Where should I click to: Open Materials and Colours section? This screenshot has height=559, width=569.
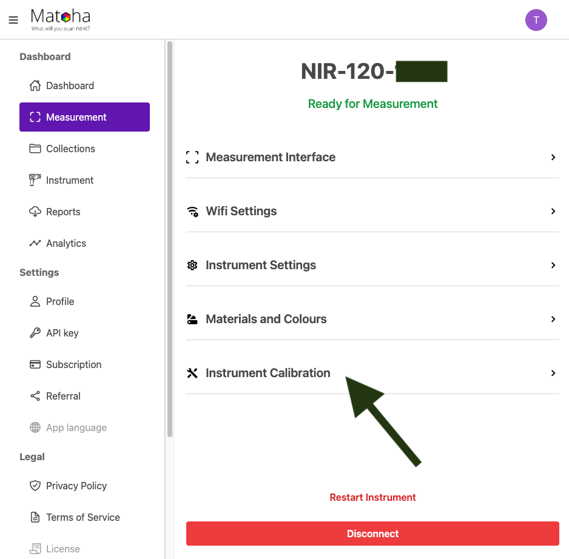266,319
